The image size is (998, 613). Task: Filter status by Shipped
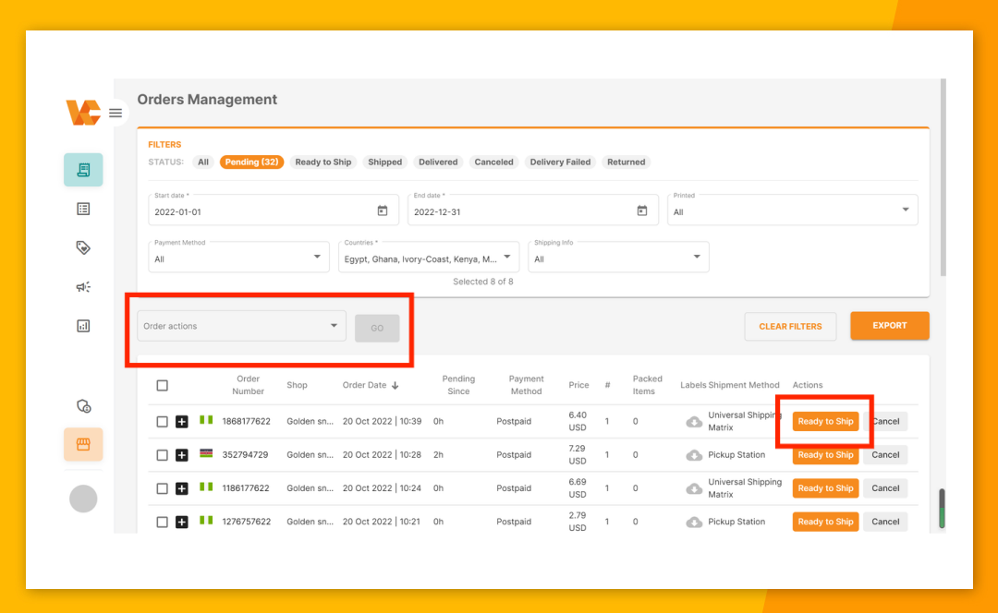point(385,162)
